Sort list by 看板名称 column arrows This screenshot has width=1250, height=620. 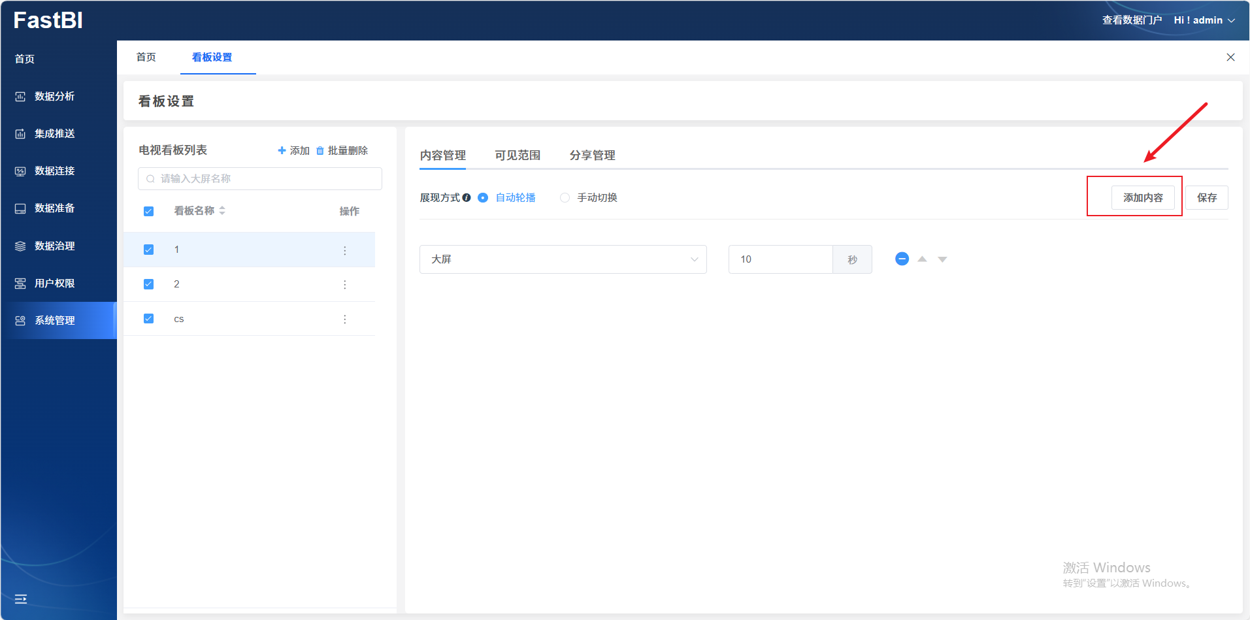pyautogui.click(x=222, y=211)
